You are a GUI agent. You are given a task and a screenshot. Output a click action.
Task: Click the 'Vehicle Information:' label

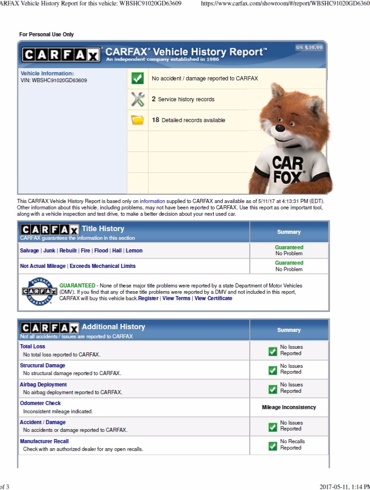(x=48, y=74)
